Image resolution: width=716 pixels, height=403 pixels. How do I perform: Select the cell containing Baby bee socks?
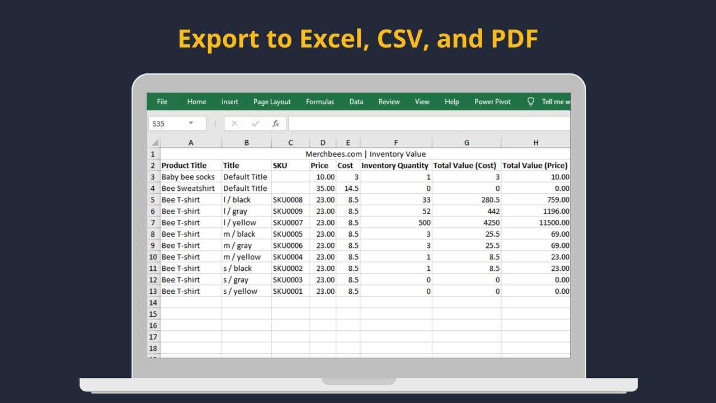[x=188, y=176]
